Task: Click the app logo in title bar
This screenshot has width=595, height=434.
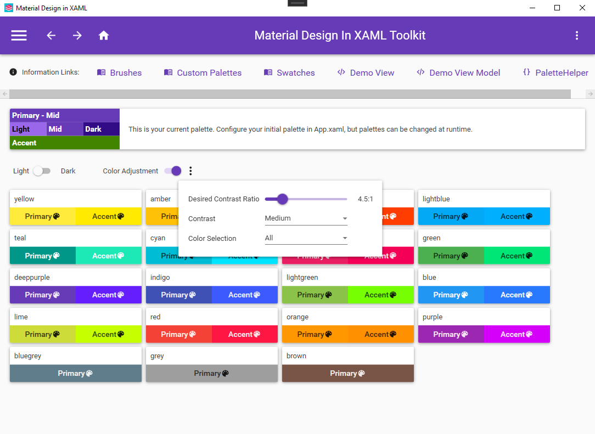Action: point(8,8)
